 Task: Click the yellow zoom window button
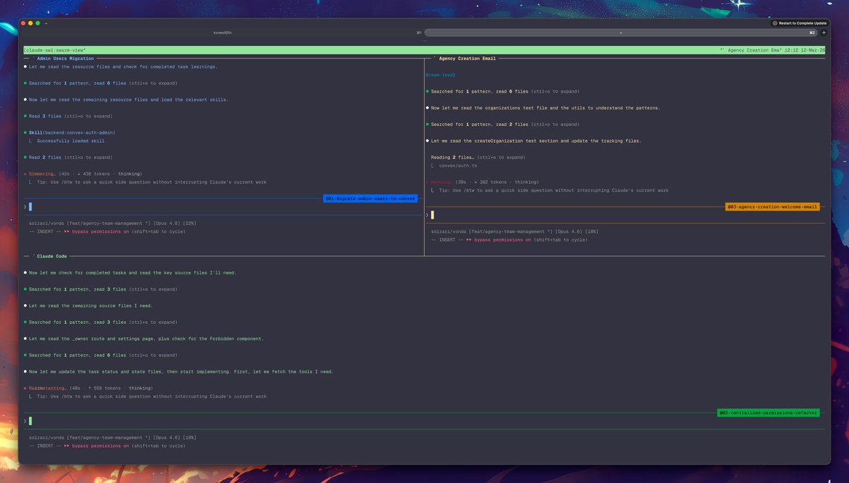[x=31, y=23]
